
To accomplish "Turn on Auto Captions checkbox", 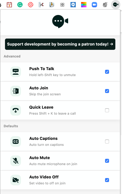I will click(107, 142).
